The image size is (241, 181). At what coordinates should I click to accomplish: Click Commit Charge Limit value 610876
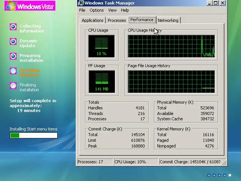pyautogui.click(x=138, y=140)
